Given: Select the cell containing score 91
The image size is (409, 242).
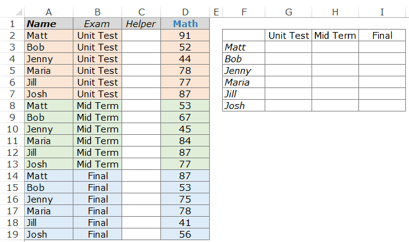Looking at the screenshot, I should (x=185, y=36).
